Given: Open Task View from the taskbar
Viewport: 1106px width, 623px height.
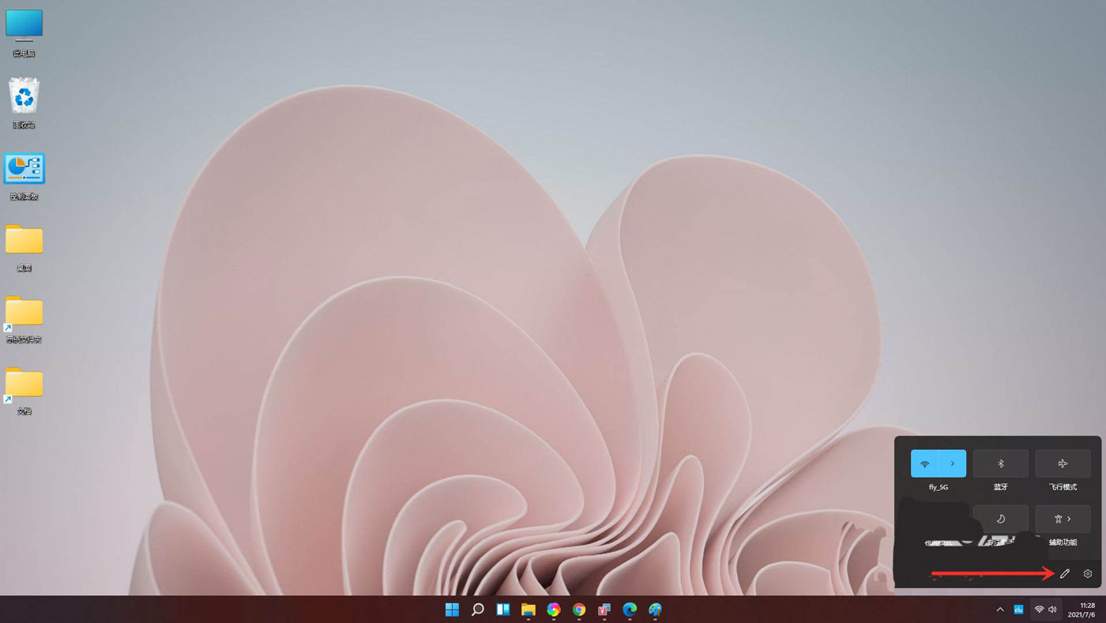Looking at the screenshot, I should point(502,609).
